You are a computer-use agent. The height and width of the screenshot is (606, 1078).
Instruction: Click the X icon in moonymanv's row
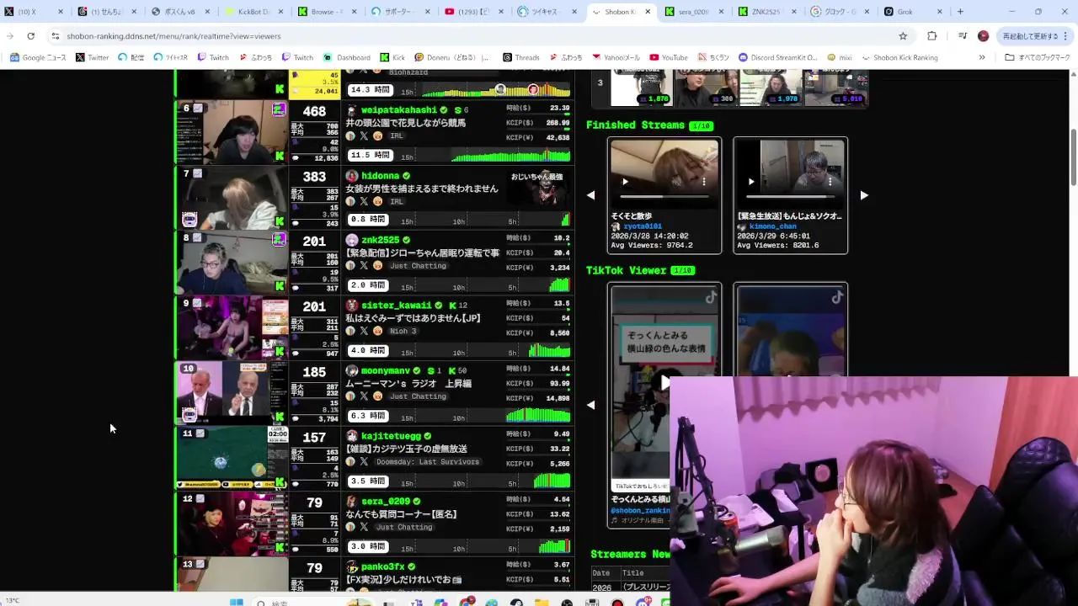pos(364,396)
